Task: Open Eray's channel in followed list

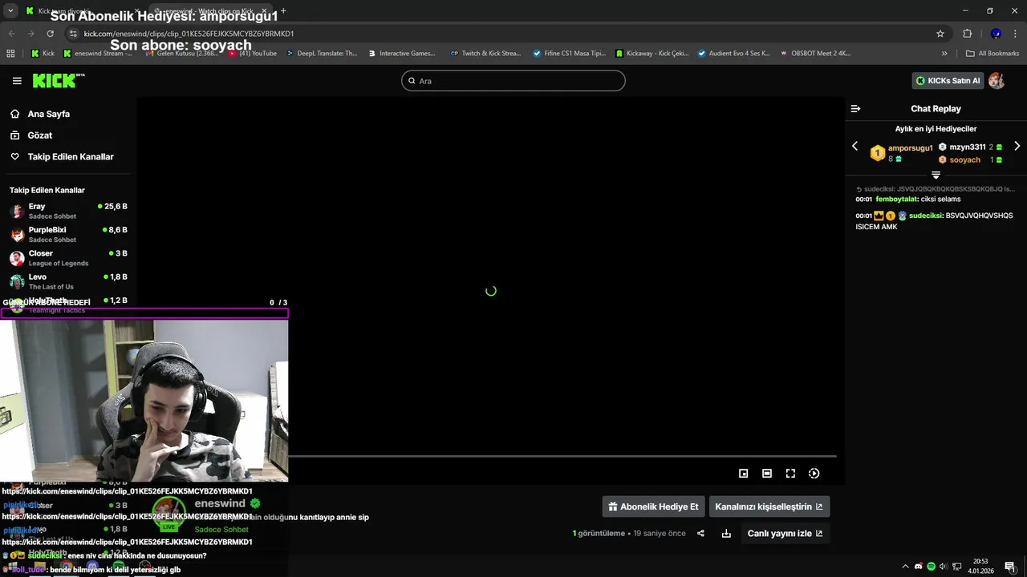Action: click(x=68, y=211)
